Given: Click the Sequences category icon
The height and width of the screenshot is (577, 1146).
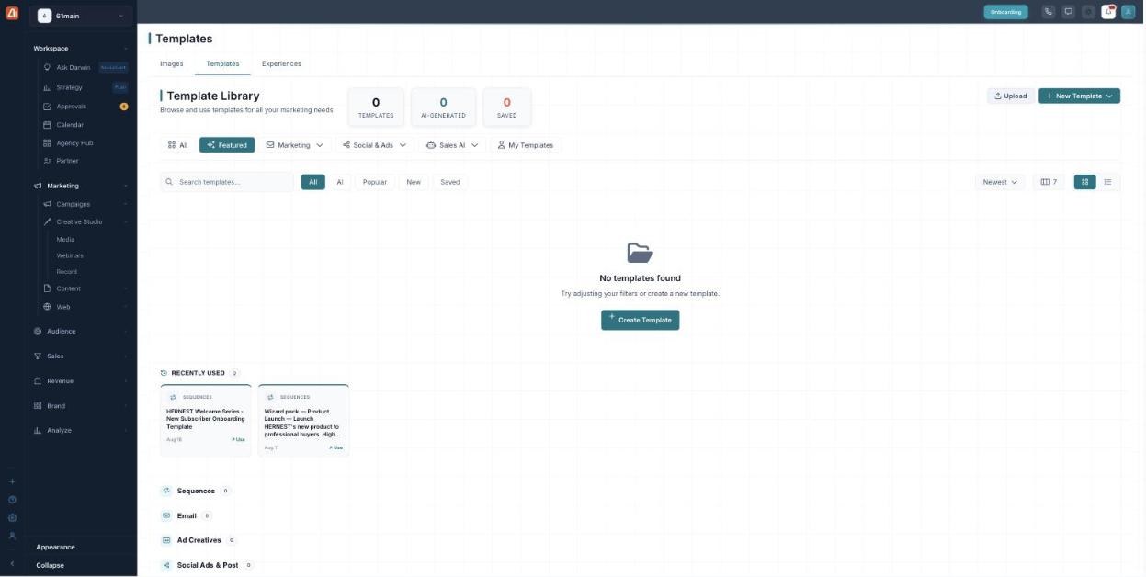Looking at the screenshot, I should pyautogui.click(x=166, y=491).
